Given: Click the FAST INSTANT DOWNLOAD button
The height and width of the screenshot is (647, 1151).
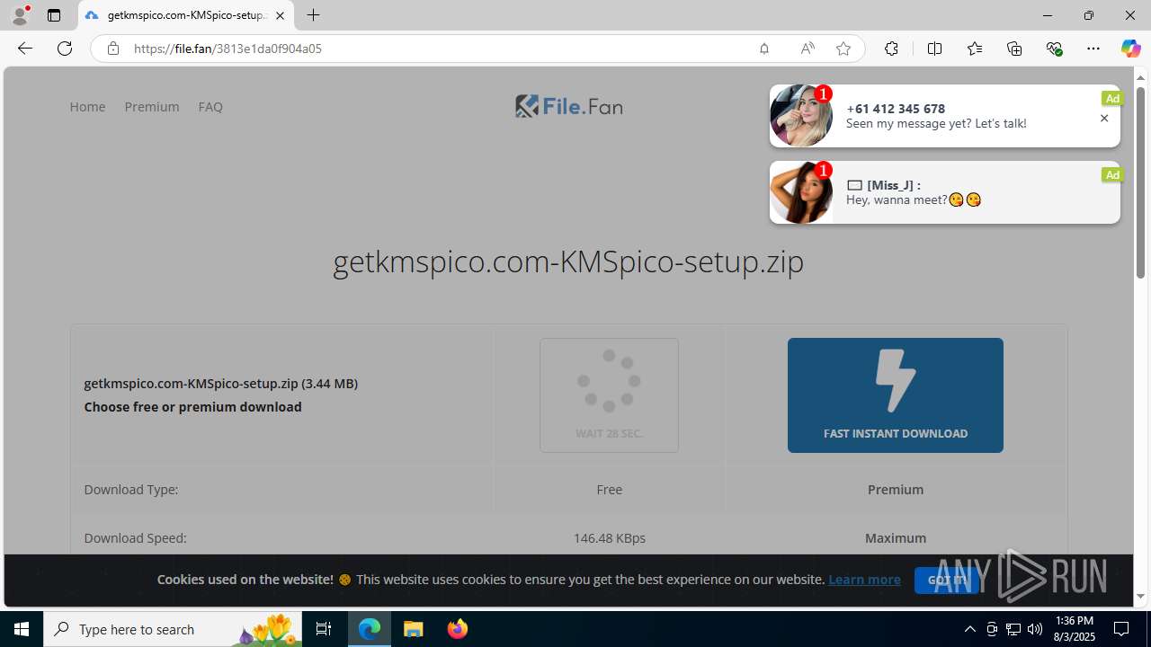Looking at the screenshot, I should pyautogui.click(x=896, y=395).
